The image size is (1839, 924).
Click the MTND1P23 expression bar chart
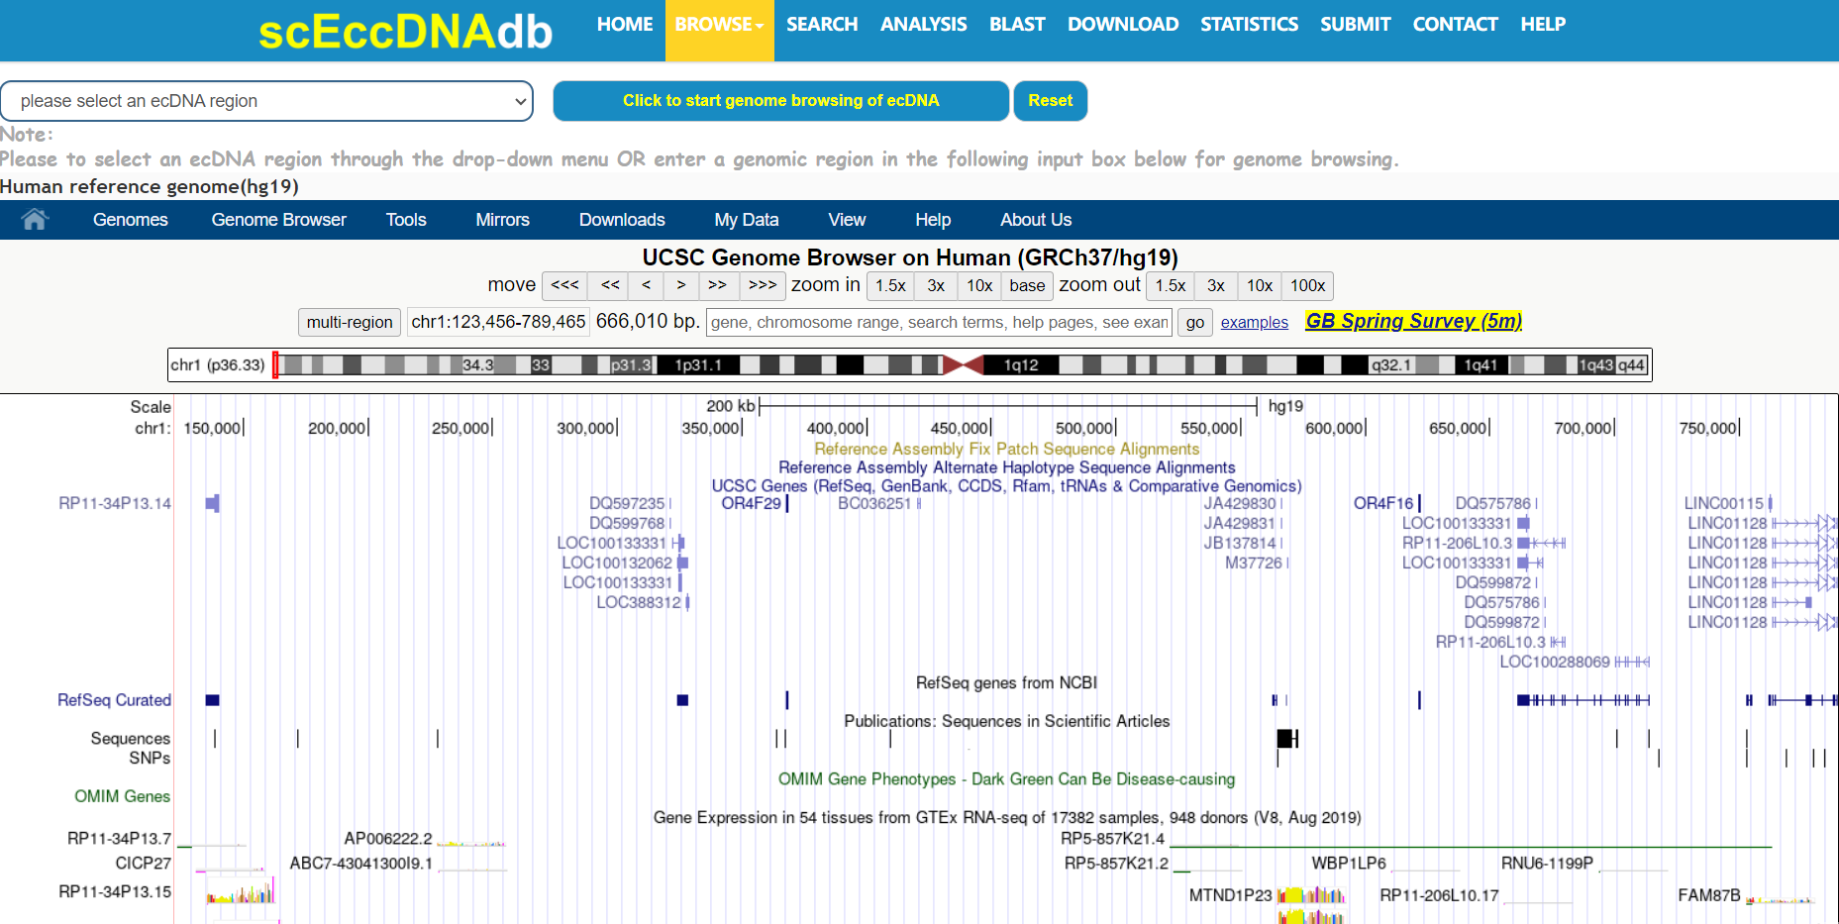pyautogui.click(x=1311, y=895)
